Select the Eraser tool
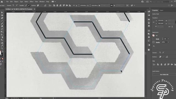176x99 pixels. (x=2, y=26)
